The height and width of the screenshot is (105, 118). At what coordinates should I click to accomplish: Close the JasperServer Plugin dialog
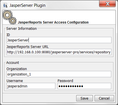(107, 4)
